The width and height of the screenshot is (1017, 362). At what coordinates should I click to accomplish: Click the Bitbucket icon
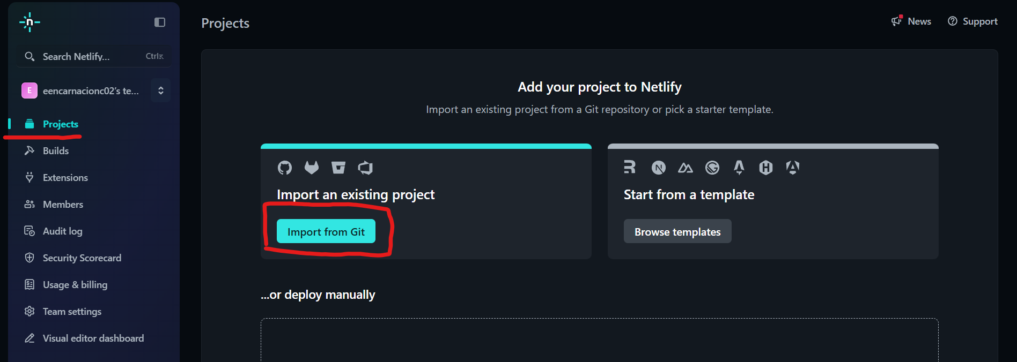(338, 168)
